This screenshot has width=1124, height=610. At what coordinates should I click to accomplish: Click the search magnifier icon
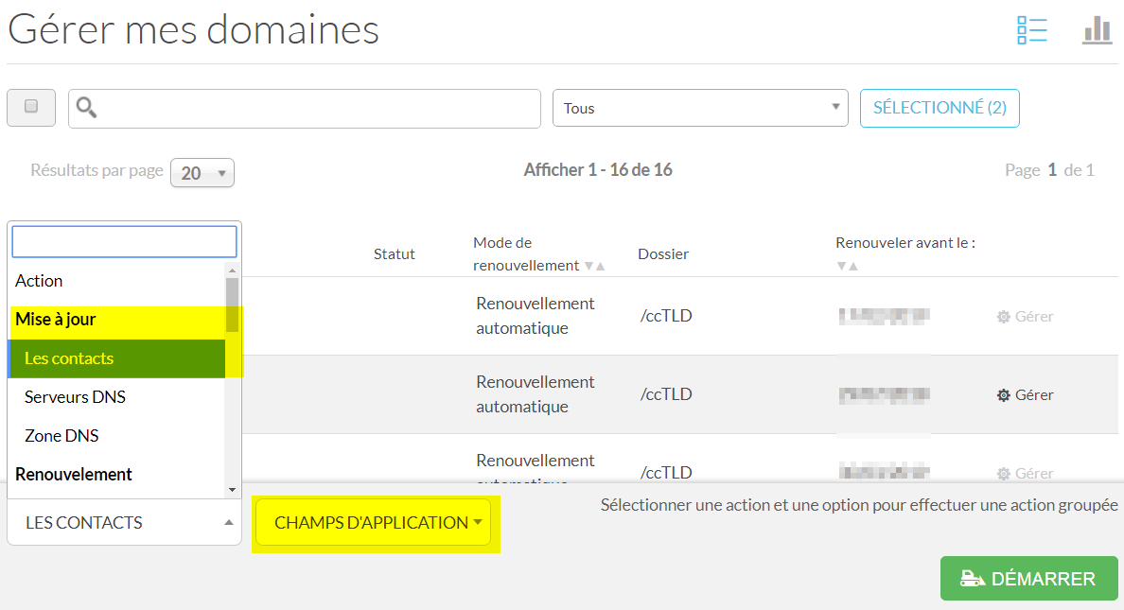[x=87, y=108]
